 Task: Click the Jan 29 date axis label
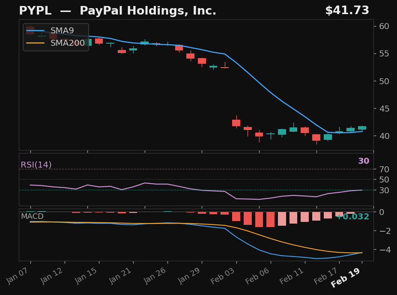tap(189, 276)
